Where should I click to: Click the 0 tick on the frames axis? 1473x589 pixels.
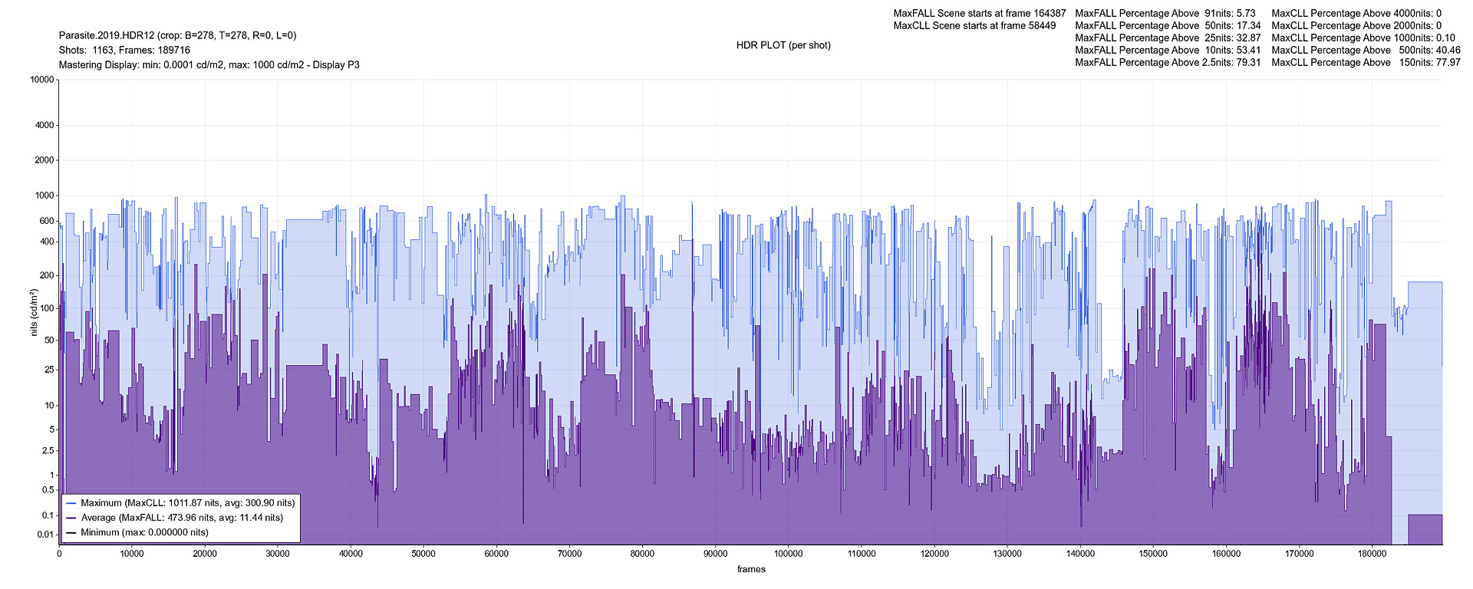(59, 554)
